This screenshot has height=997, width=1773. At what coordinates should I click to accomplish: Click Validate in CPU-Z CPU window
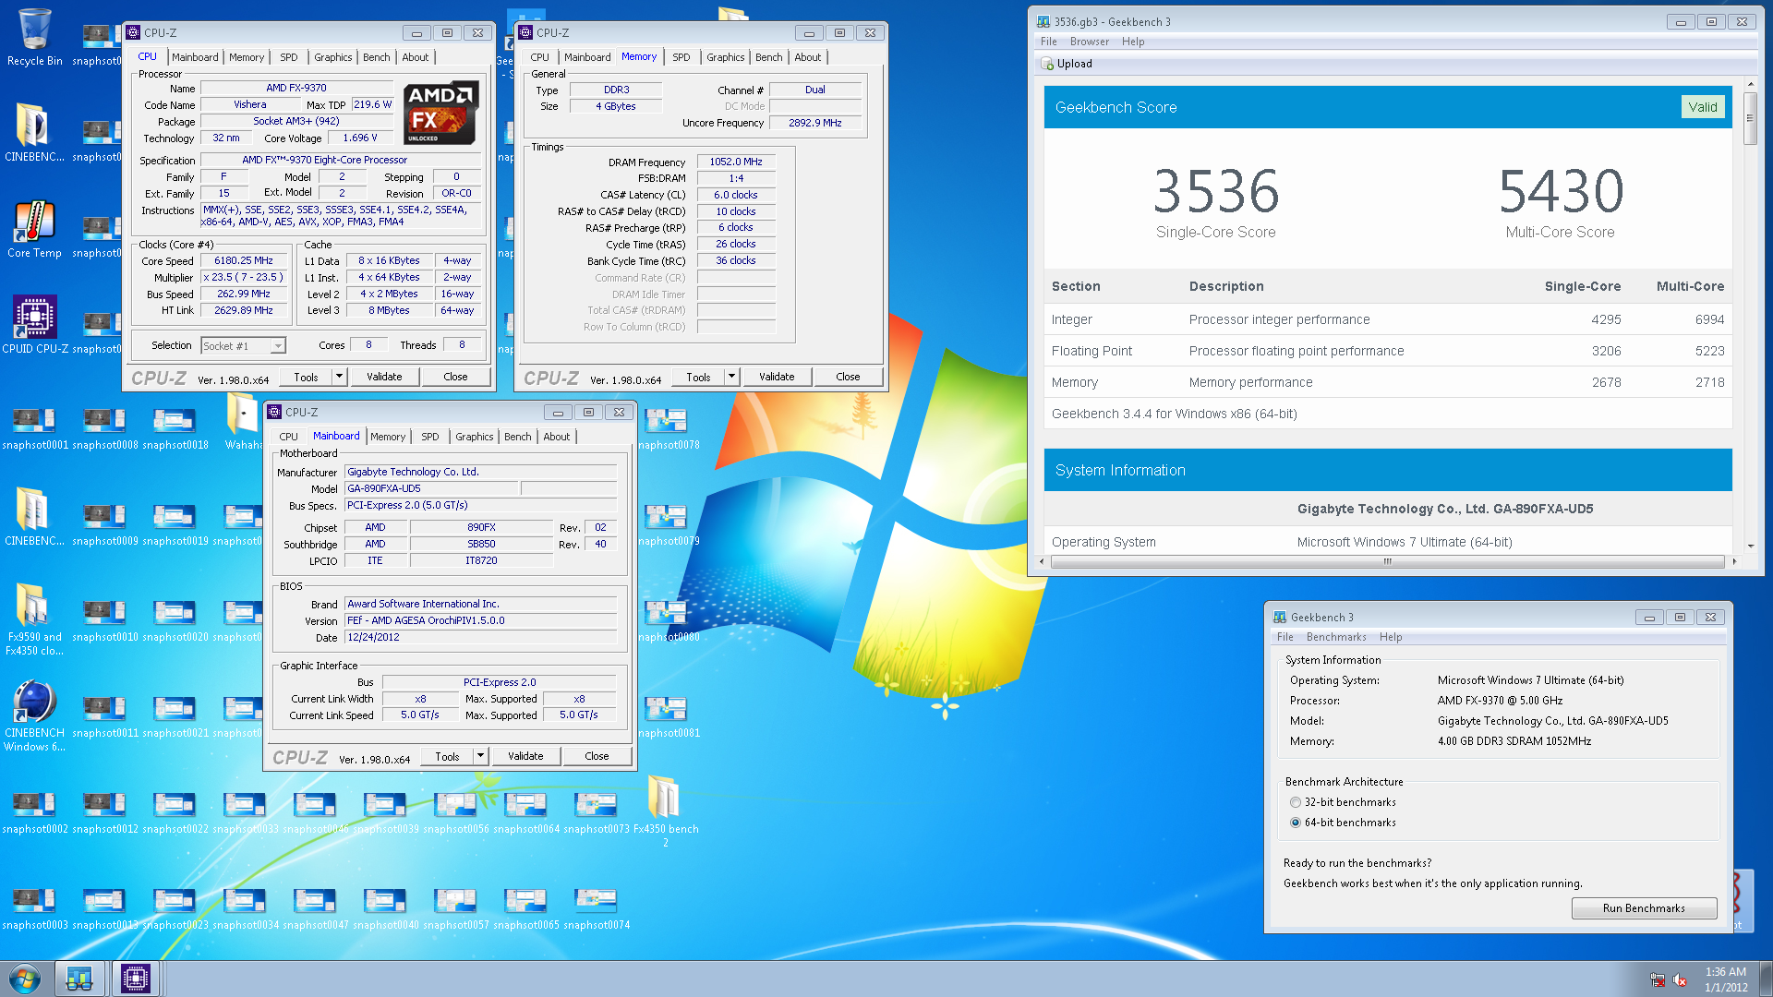click(384, 377)
